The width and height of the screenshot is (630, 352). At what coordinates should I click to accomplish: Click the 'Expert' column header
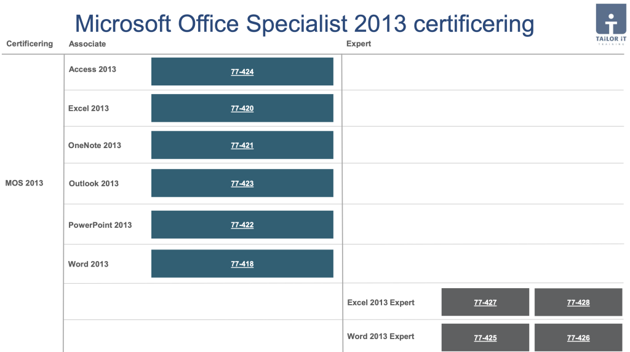click(359, 44)
